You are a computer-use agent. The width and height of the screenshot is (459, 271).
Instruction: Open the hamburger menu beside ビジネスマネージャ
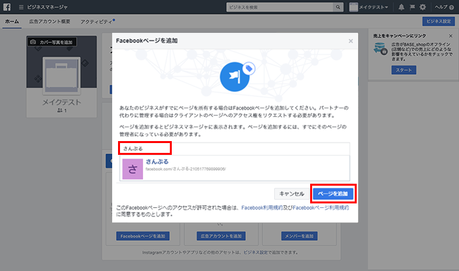(x=21, y=7)
